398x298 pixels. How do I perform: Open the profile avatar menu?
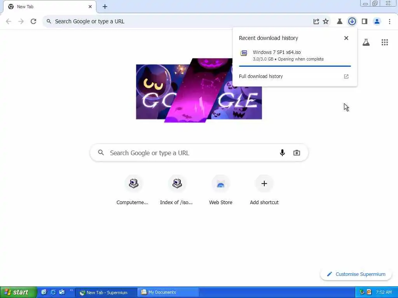(x=377, y=22)
